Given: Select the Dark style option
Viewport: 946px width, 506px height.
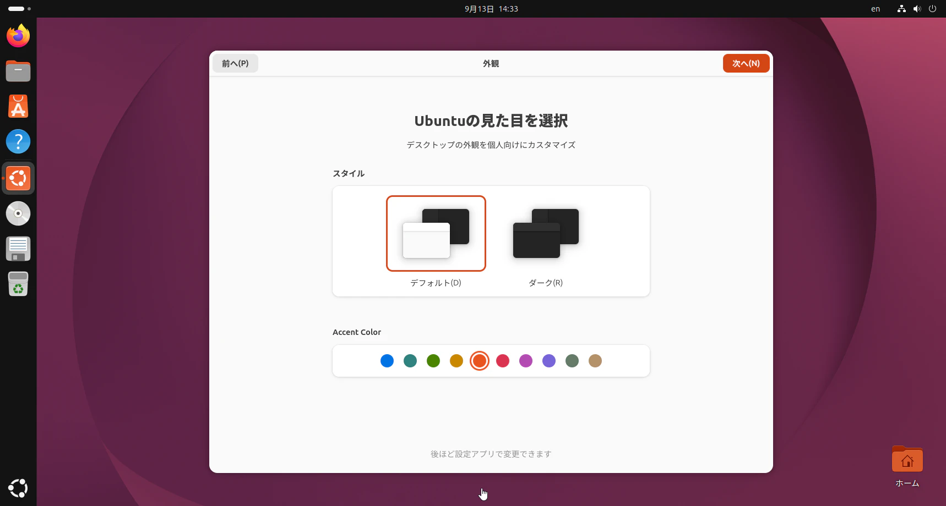Looking at the screenshot, I should (x=546, y=233).
